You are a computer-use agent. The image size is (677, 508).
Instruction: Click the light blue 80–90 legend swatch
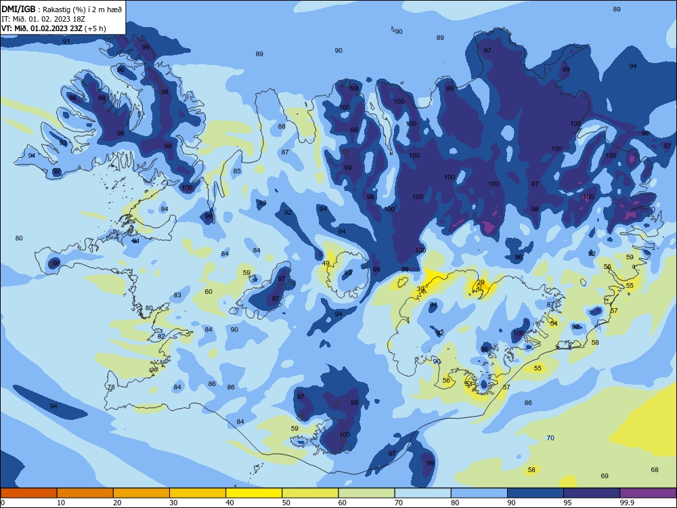click(x=479, y=493)
